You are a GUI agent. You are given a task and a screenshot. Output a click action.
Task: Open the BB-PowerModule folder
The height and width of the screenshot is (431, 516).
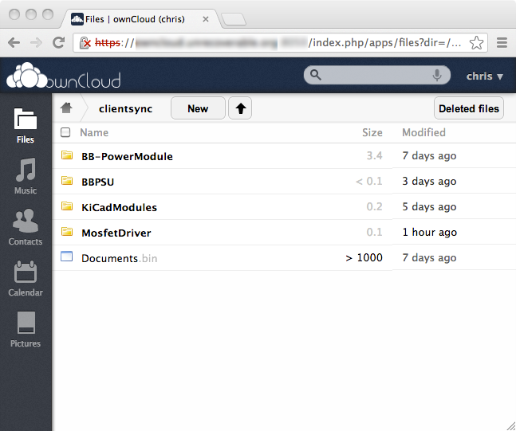point(127,156)
